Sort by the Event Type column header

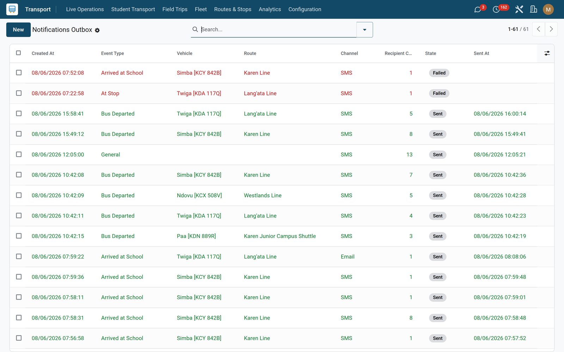tap(112, 54)
